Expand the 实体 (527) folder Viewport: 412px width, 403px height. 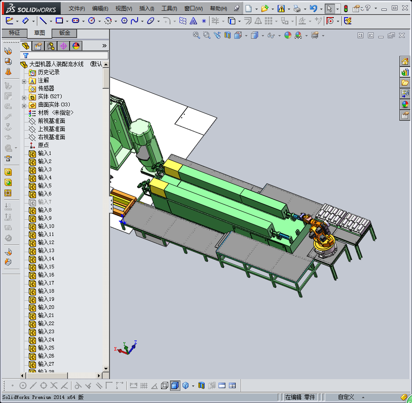[x=24, y=97]
